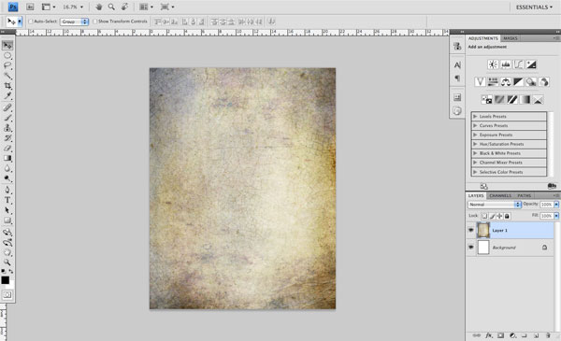Select the Layer 1 thumbnail

pyautogui.click(x=483, y=230)
